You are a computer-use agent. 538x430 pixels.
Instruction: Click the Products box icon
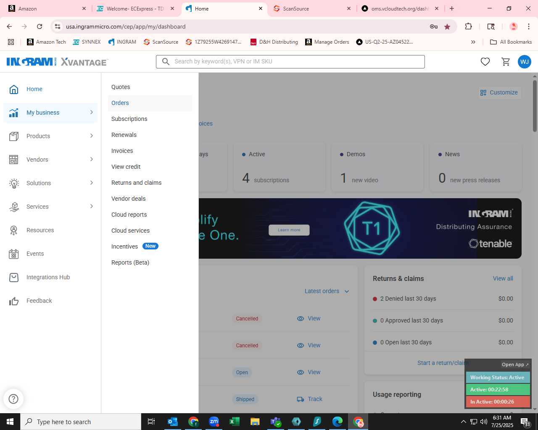14,136
